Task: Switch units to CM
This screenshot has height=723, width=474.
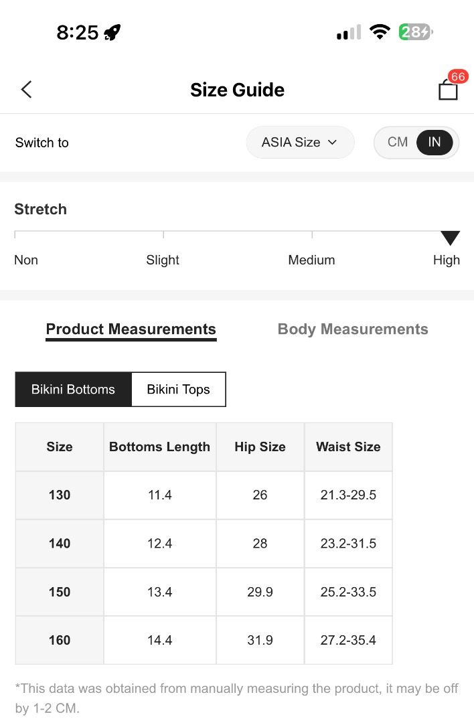Action: pos(398,142)
